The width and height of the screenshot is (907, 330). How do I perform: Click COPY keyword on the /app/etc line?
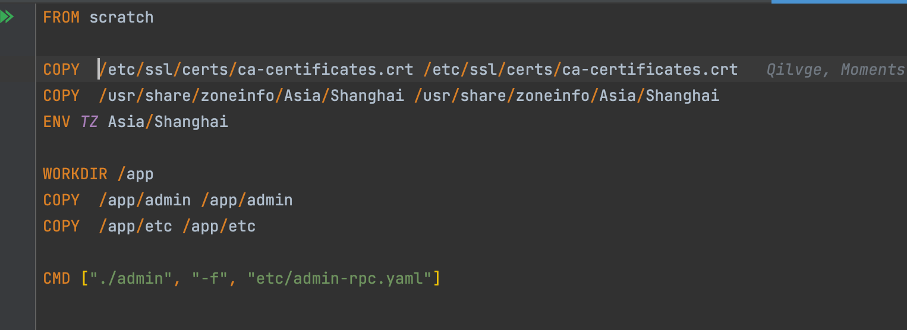pyautogui.click(x=61, y=226)
